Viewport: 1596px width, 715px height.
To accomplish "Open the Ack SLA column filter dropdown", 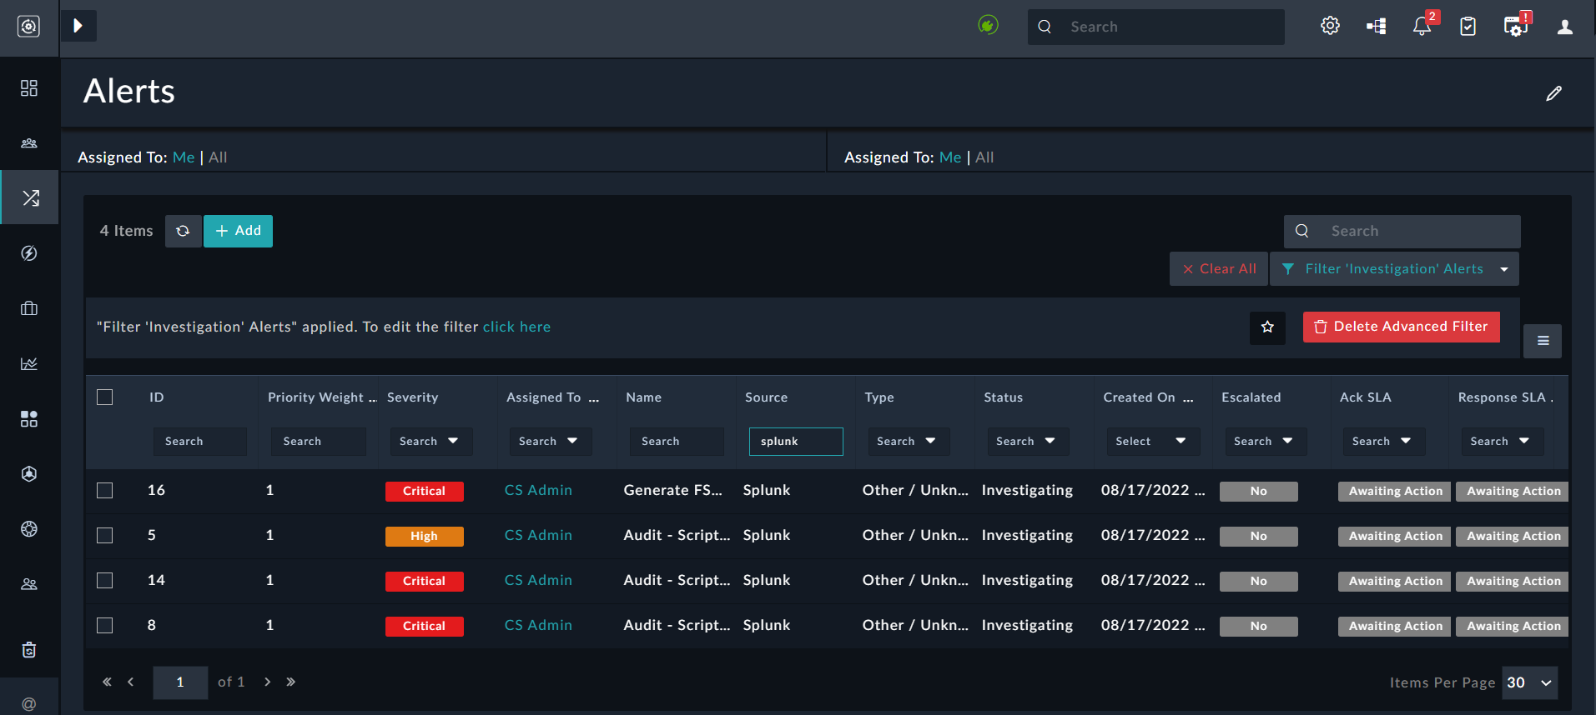I will tap(1383, 441).
